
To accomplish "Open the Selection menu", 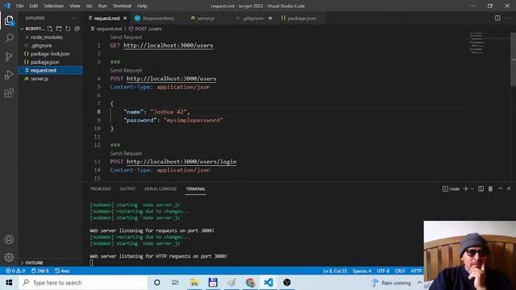I will (x=54, y=6).
